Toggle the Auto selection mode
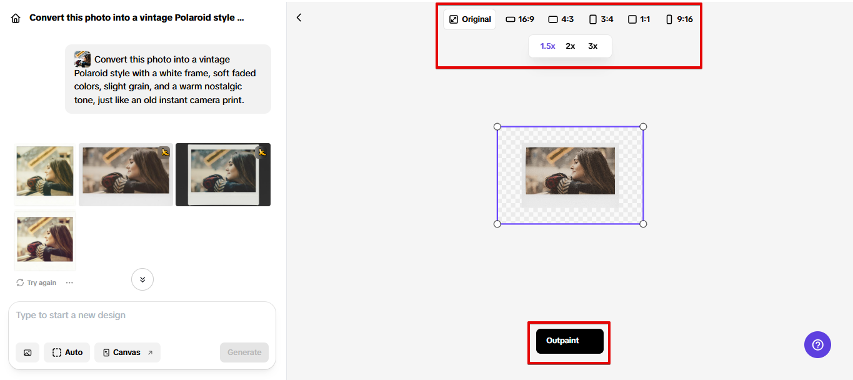The height and width of the screenshot is (380, 853). pos(67,352)
